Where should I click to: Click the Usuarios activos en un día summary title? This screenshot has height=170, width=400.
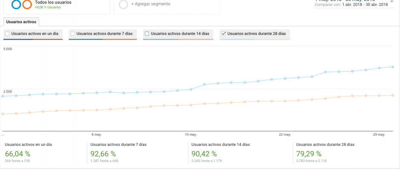[29, 144]
